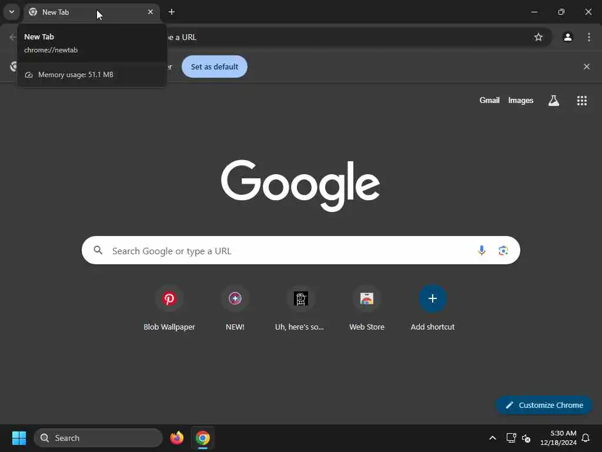Open network status tray icon
The image size is (602, 452).
pos(511,438)
